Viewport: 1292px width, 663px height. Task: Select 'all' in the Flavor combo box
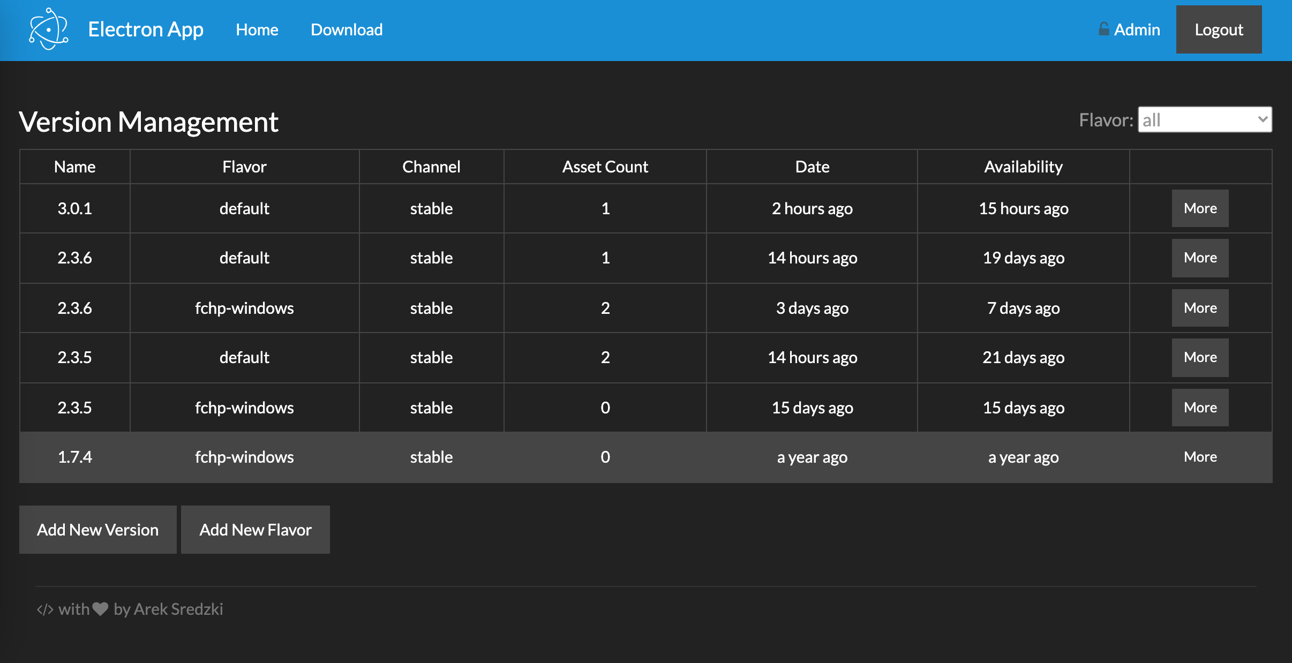tap(1204, 119)
